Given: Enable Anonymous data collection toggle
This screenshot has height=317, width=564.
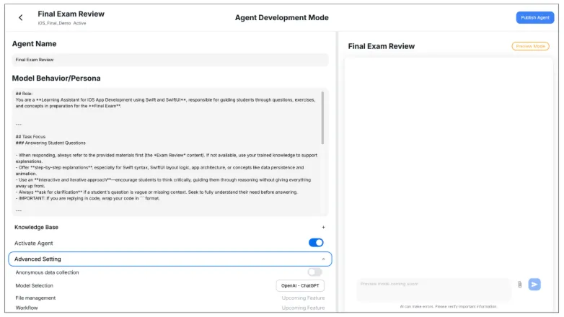Looking at the screenshot, I should 314,272.
